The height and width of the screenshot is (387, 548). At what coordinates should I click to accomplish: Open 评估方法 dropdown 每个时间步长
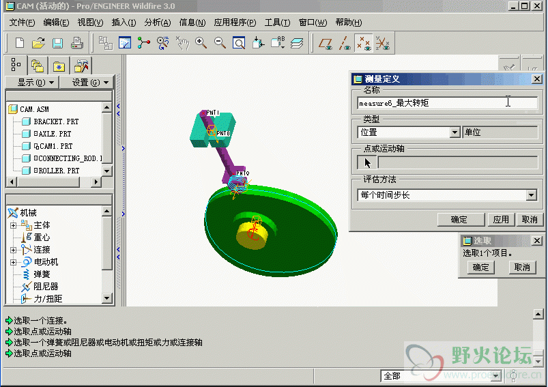531,195
